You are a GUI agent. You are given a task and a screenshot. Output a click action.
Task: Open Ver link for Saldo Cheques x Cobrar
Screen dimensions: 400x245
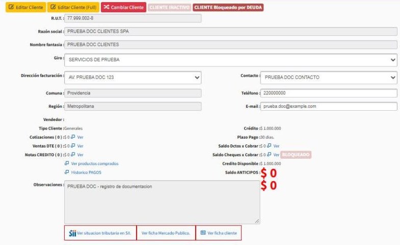277,155
